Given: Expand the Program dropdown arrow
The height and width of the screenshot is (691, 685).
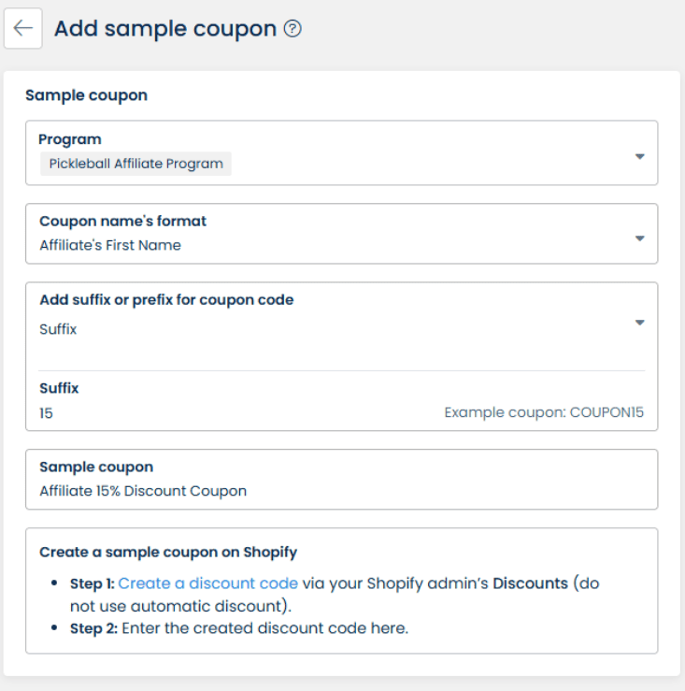Looking at the screenshot, I should (x=640, y=156).
